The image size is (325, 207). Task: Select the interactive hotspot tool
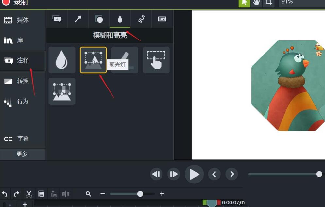coord(156,60)
